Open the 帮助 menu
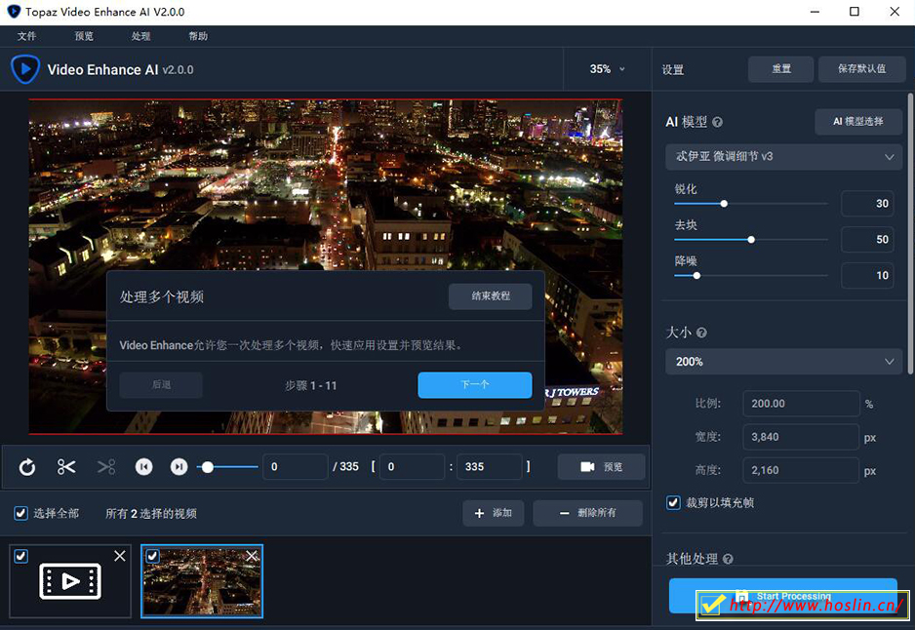915x630 pixels. [198, 36]
